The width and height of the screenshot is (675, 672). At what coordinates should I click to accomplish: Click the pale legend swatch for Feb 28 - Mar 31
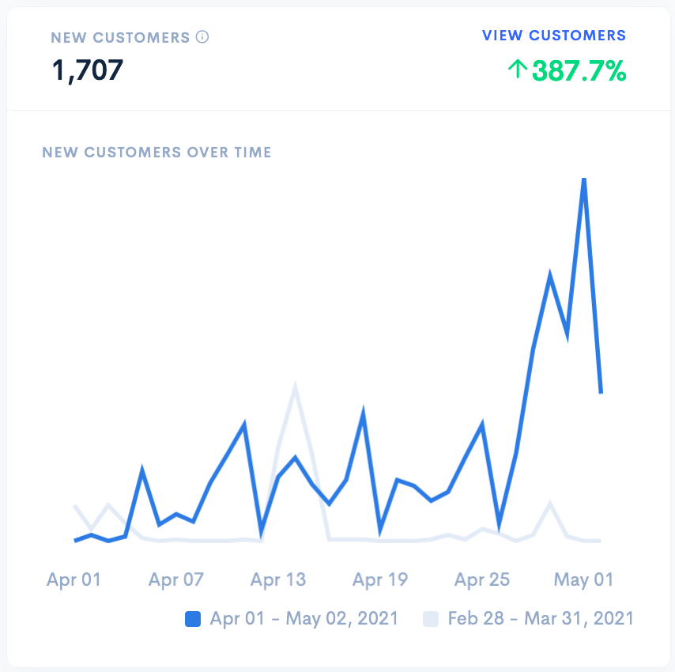[x=431, y=619]
